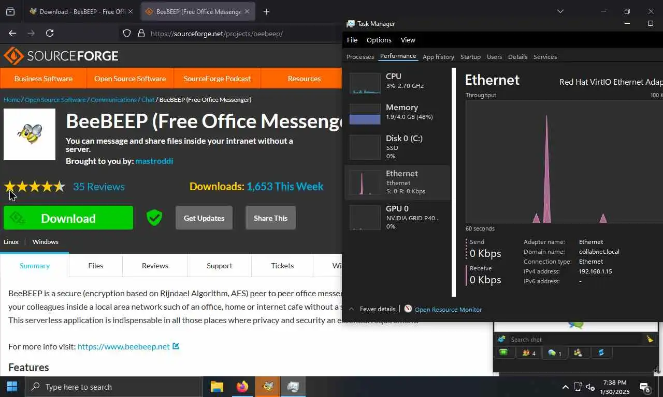Collapse Task Manager with Fewer details
The height and width of the screenshot is (397, 663).
(x=372, y=309)
